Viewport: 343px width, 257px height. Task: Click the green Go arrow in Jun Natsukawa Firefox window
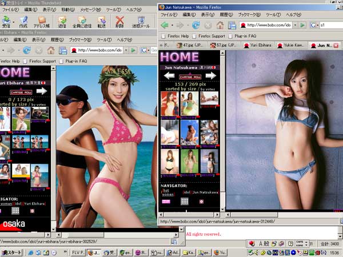(302, 25)
